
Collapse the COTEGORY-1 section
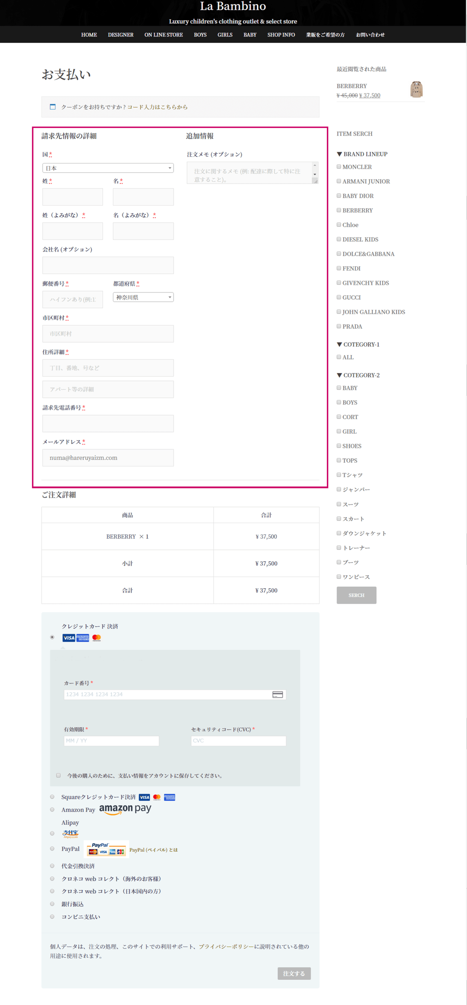tap(358, 344)
